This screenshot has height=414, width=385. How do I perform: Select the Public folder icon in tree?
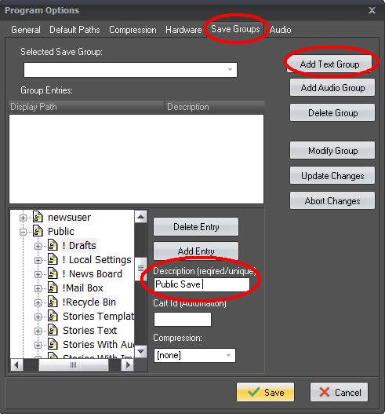click(38, 231)
